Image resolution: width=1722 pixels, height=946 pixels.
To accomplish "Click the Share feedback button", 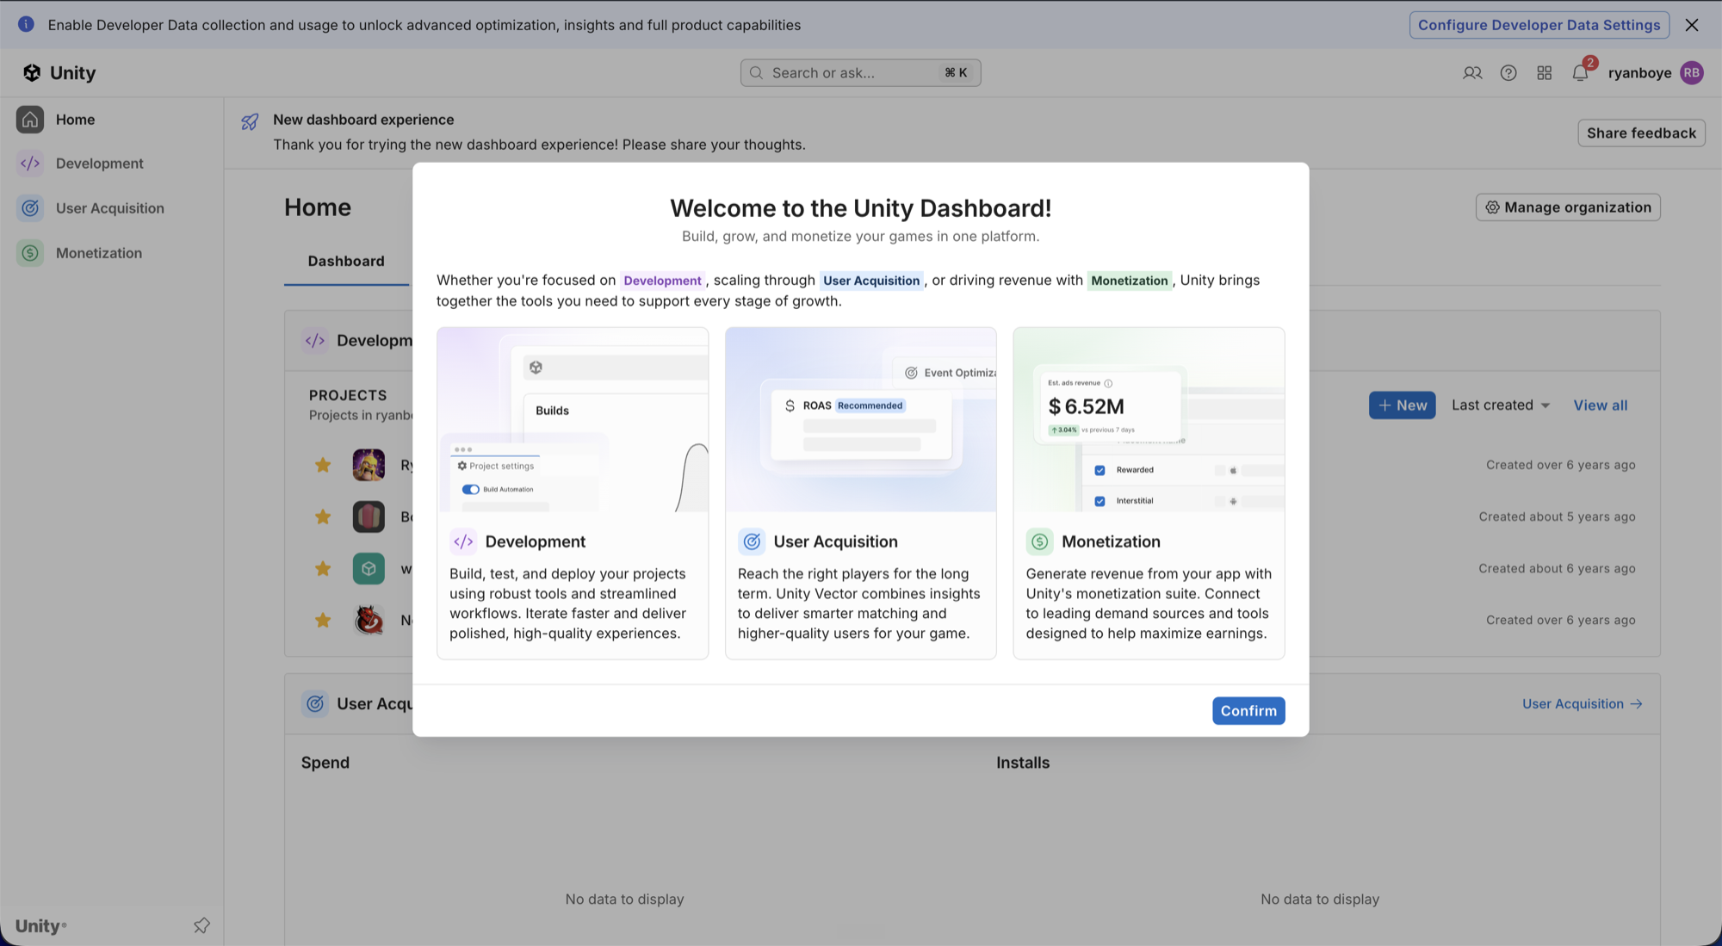I will point(1641,133).
